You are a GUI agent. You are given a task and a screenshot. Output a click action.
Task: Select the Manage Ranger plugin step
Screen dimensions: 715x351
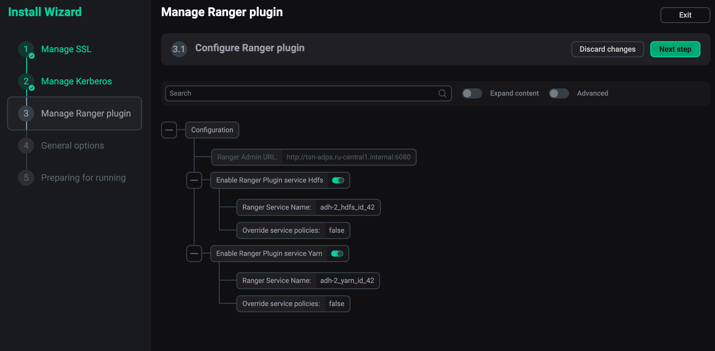(75, 113)
